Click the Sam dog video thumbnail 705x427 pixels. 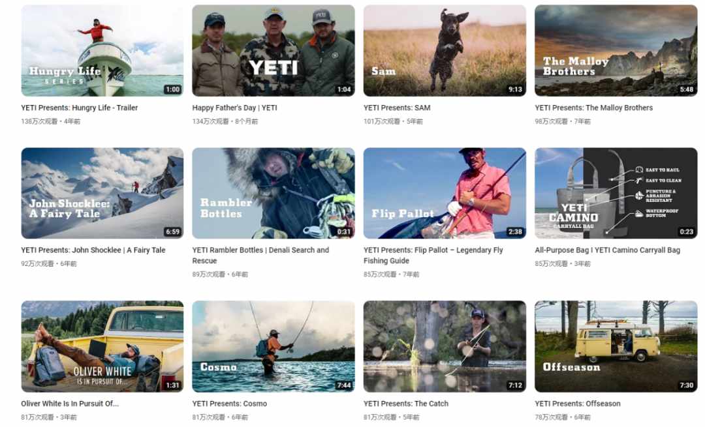[445, 50]
